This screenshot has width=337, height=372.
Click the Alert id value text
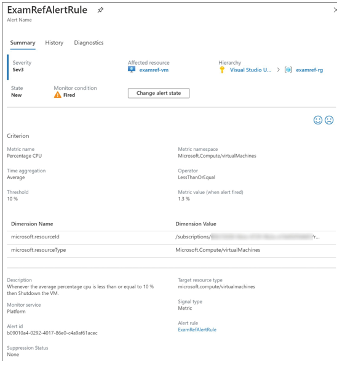(x=52, y=333)
